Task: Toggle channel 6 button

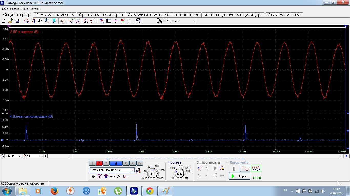Action: click(132, 164)
